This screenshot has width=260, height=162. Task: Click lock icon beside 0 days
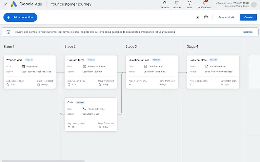pos(38,85)
